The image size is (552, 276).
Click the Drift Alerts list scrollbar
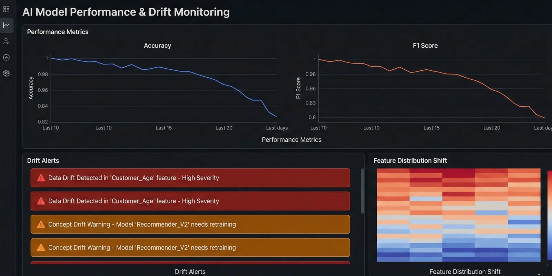click(363, 191)
